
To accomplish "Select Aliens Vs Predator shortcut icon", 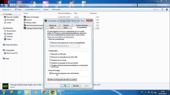I will (25, 17).
